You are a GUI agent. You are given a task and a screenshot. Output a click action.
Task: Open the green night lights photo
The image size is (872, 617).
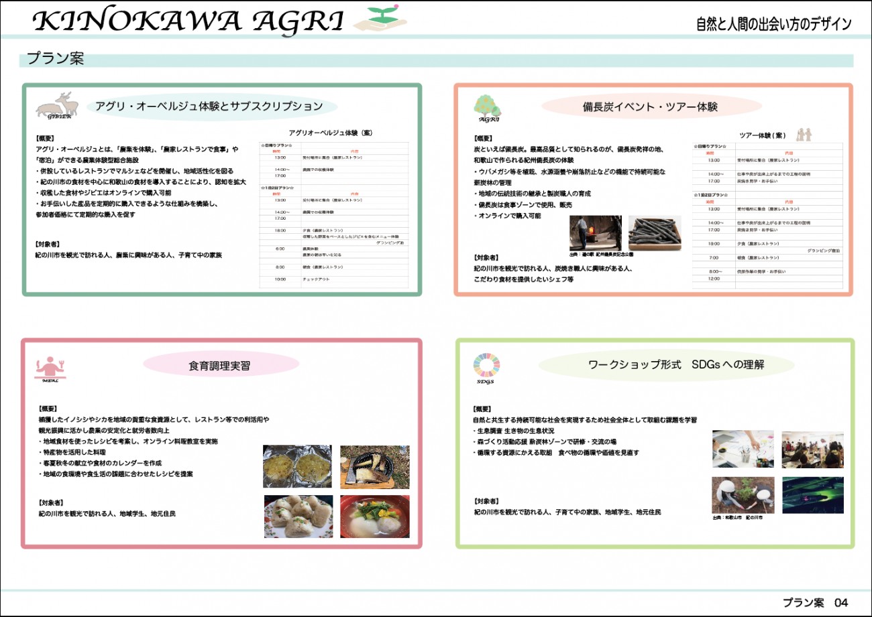812,495
